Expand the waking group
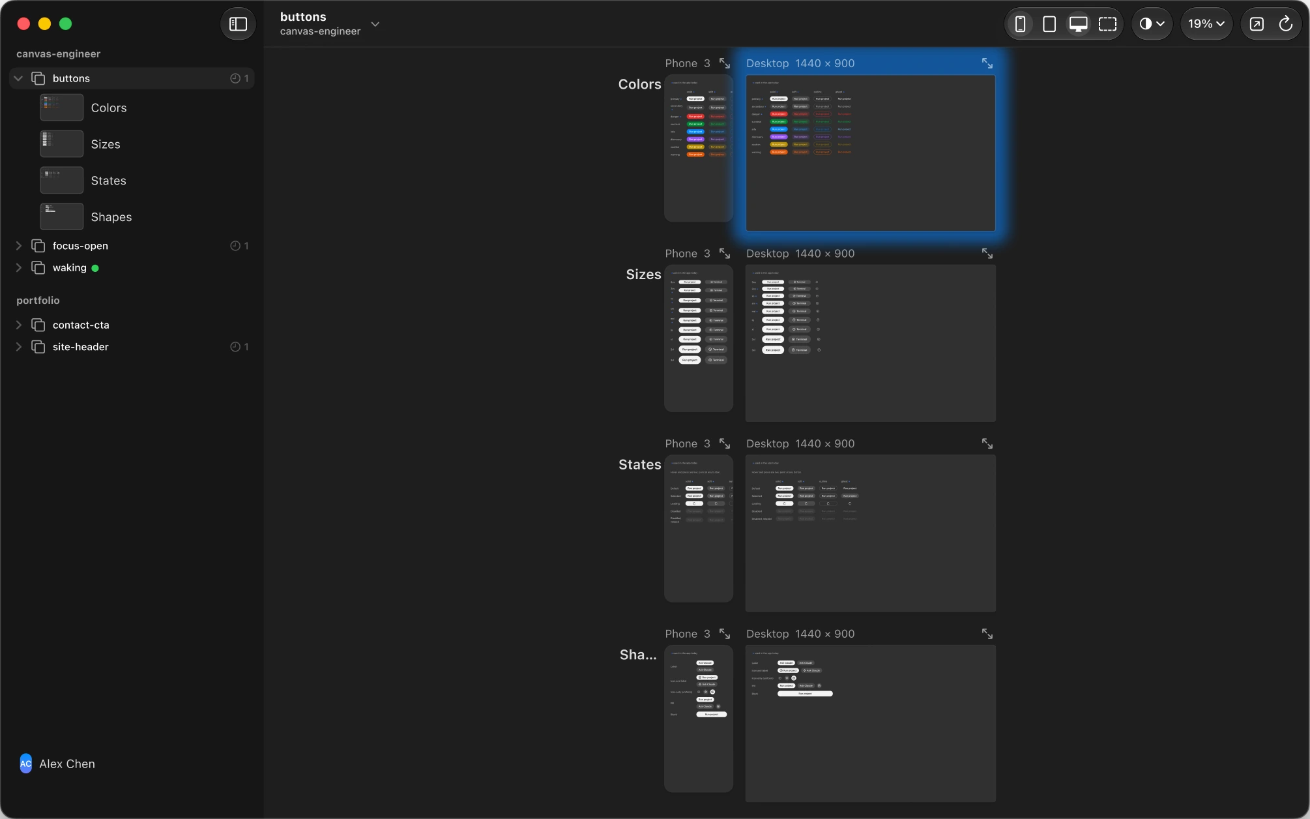This screenshot has height=819, width=1310. click(18, 268)
